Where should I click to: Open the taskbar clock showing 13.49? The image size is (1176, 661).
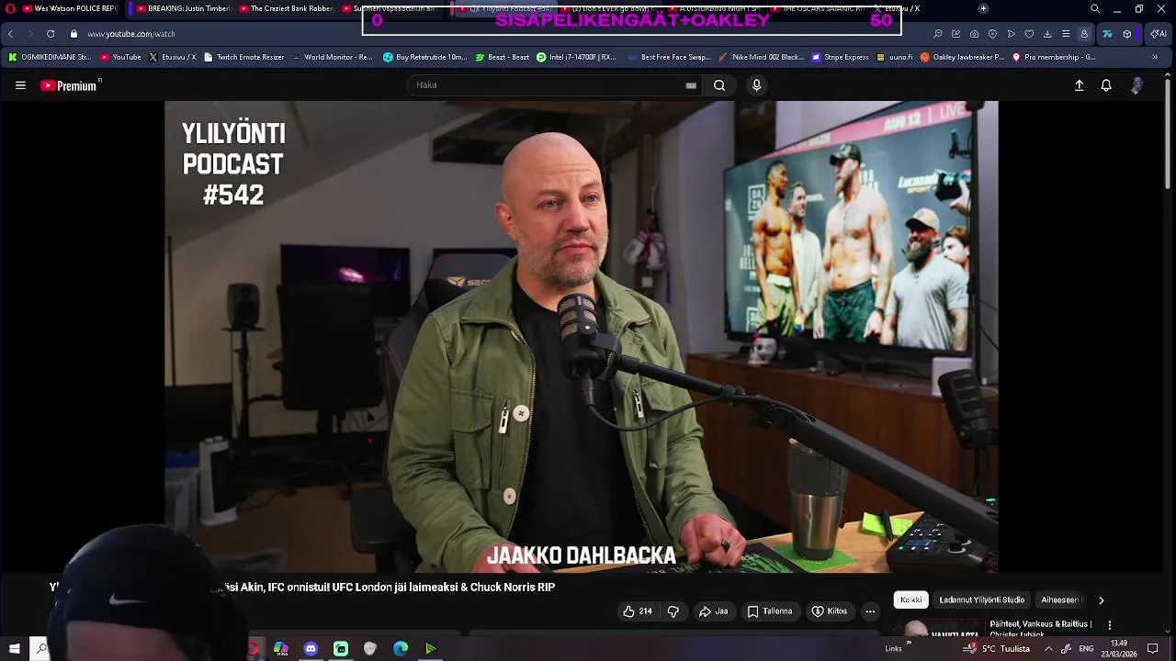(1119, 648)
